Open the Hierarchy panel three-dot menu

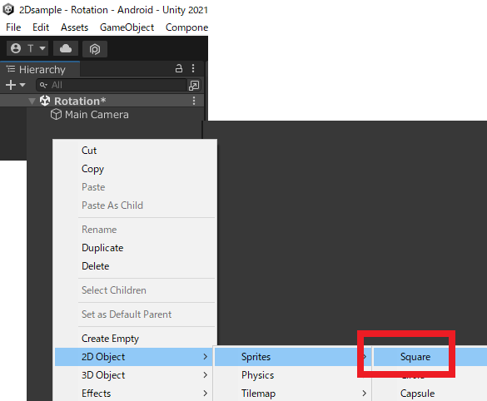(x=193, y=68)
